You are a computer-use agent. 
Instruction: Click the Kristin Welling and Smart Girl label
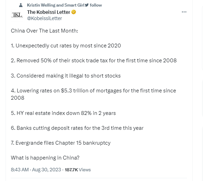[x=55, y=5]
